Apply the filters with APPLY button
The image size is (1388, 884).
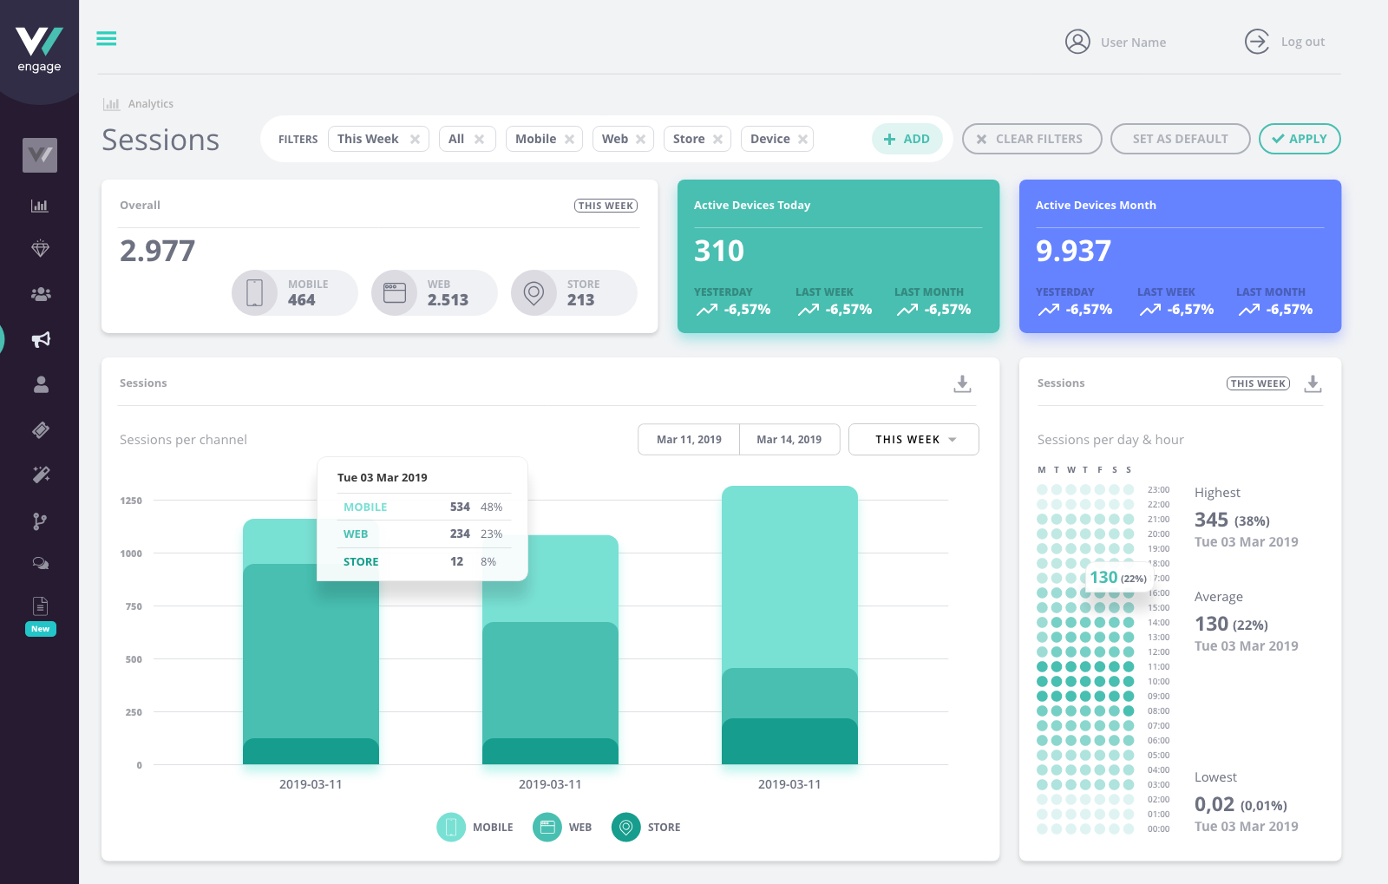tap(1300, 139)
